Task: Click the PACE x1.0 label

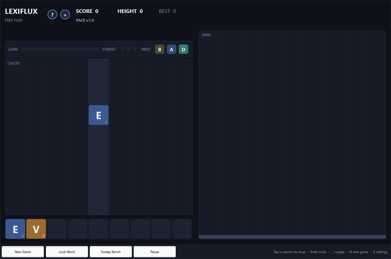Action: tap(85, 20)
